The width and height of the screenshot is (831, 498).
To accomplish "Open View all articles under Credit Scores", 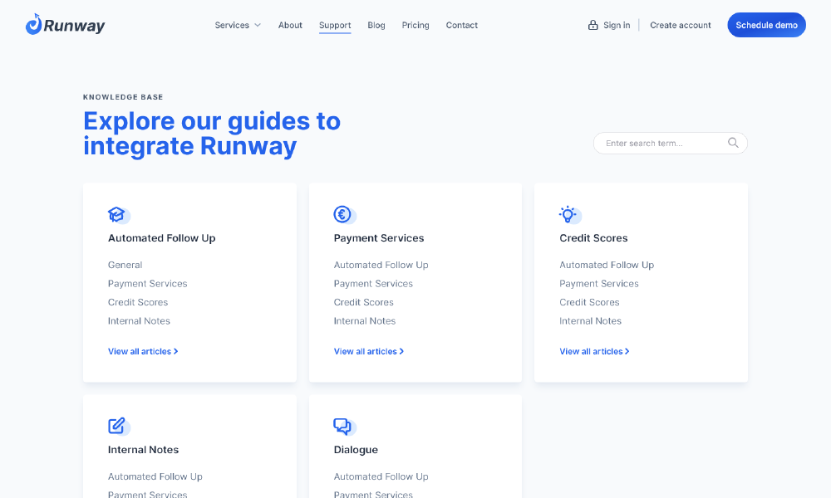I will [x=593, y=351].
